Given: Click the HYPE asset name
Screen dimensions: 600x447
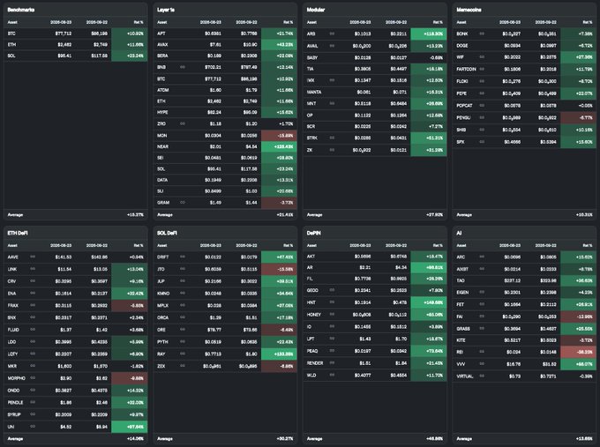Looking at the screenshot, I should [x=162, y=113].
